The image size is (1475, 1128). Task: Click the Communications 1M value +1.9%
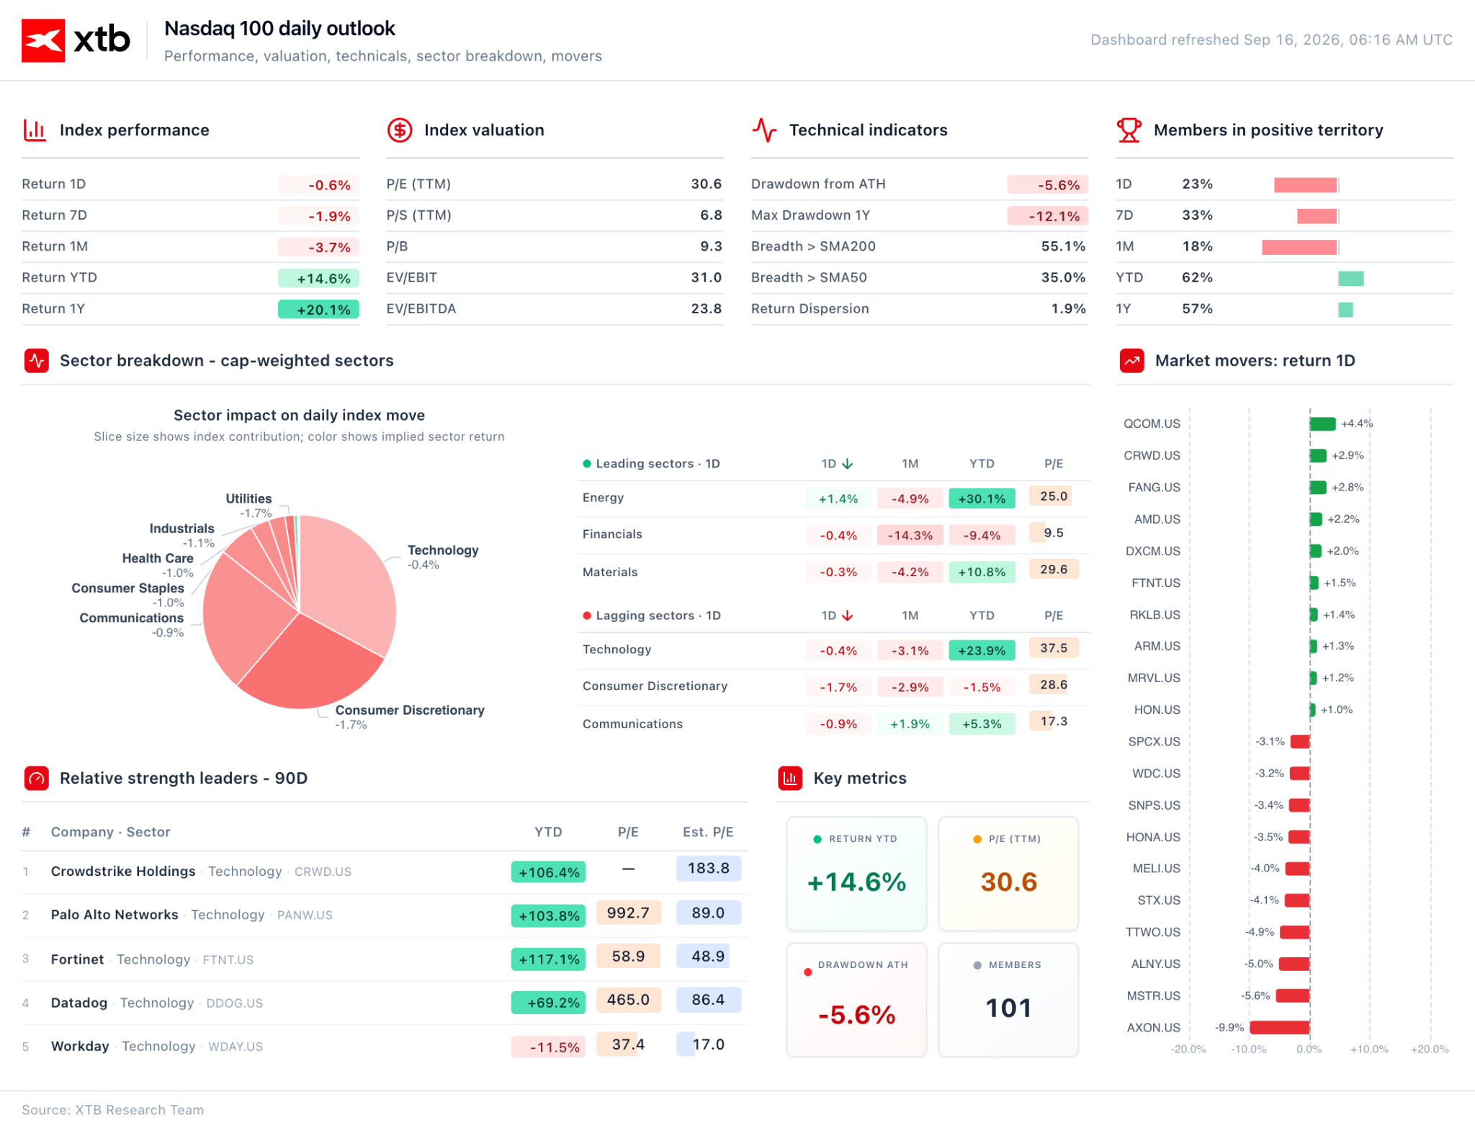(910, 724)
